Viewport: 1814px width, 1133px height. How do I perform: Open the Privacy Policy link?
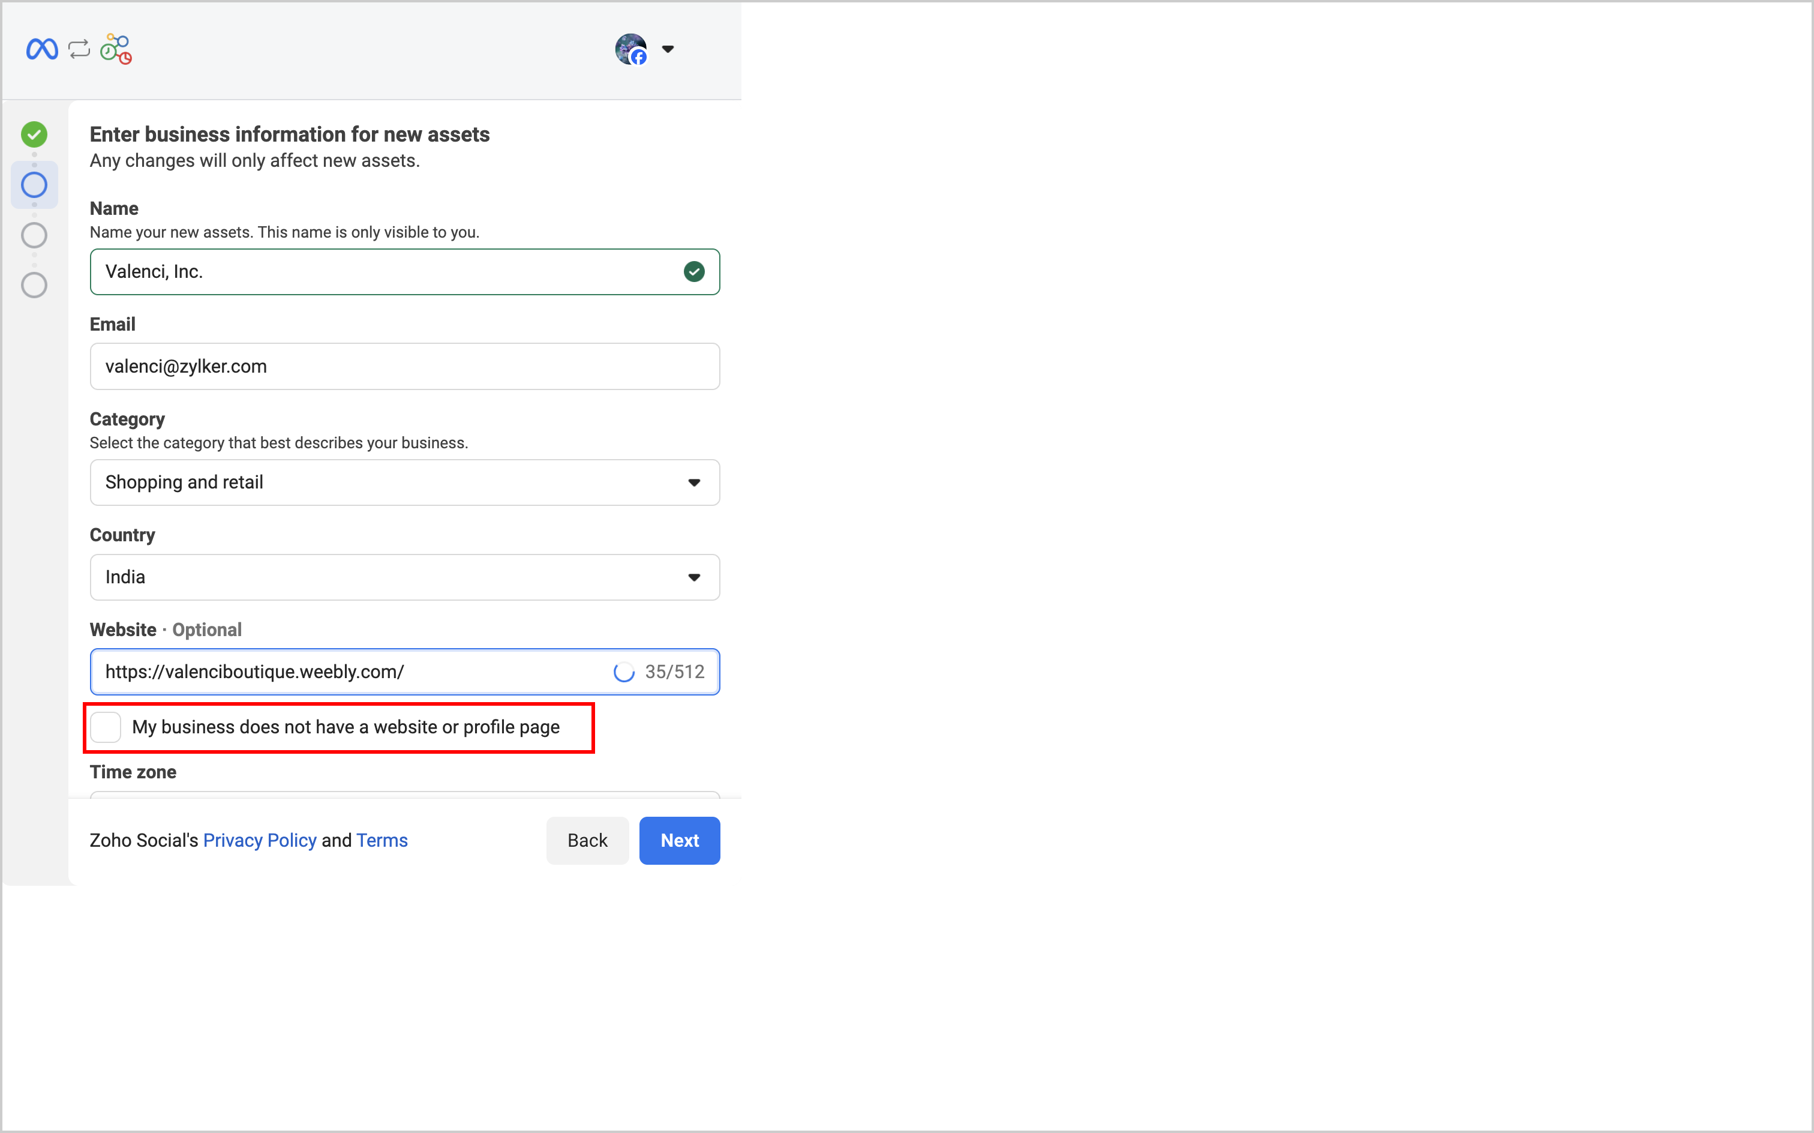(x=260, y=841)
